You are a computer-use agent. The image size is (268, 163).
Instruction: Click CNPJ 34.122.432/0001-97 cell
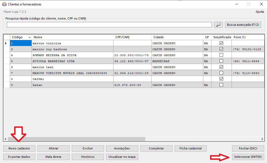coord(132,61)
